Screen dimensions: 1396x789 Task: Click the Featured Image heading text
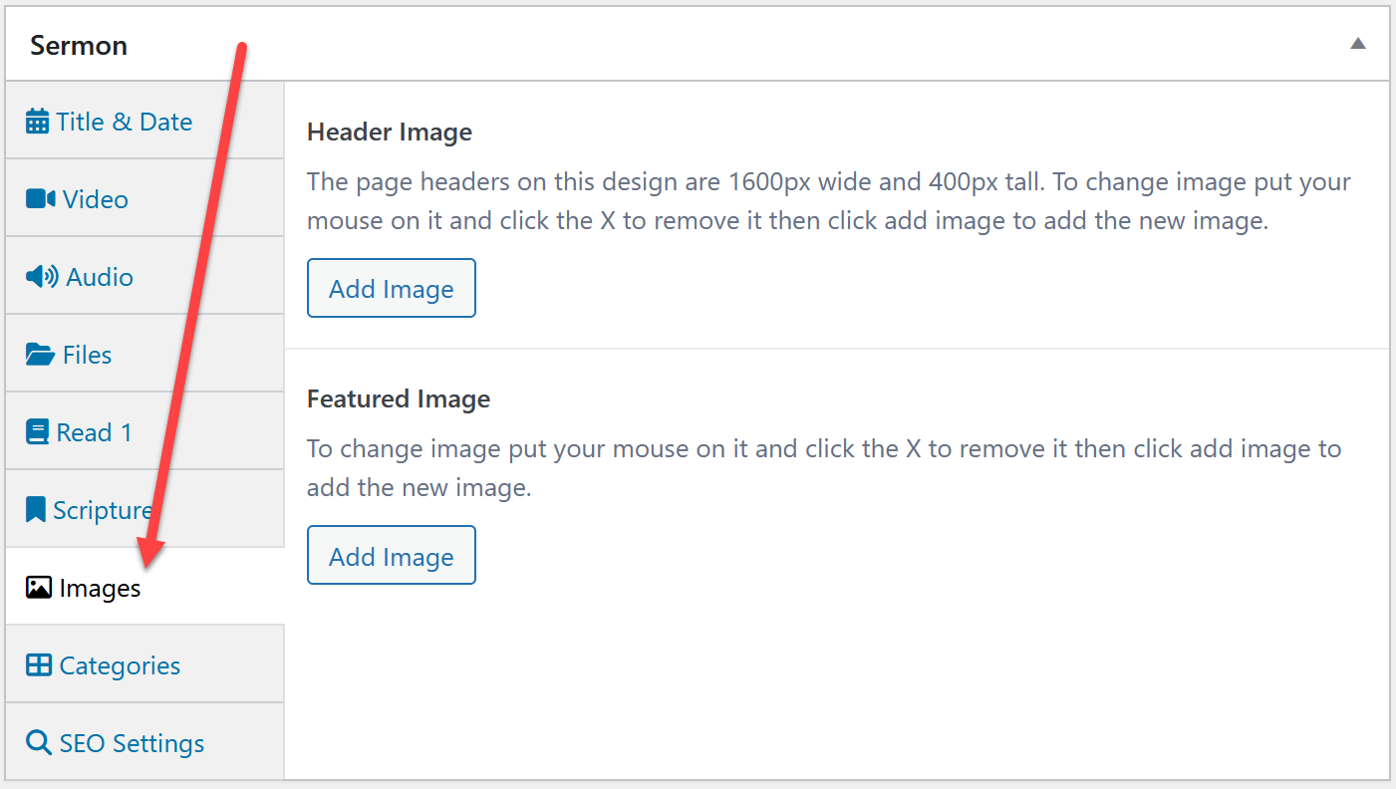pyautogui.click(x=399, y=399)
